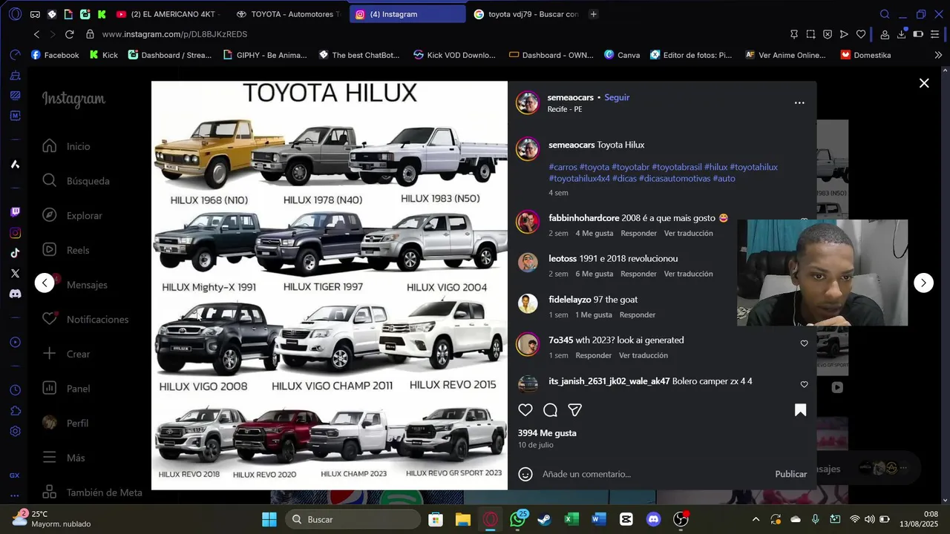950x534 pixels.
Task: Share post with paper plane icon
Action: click(574, 410)
